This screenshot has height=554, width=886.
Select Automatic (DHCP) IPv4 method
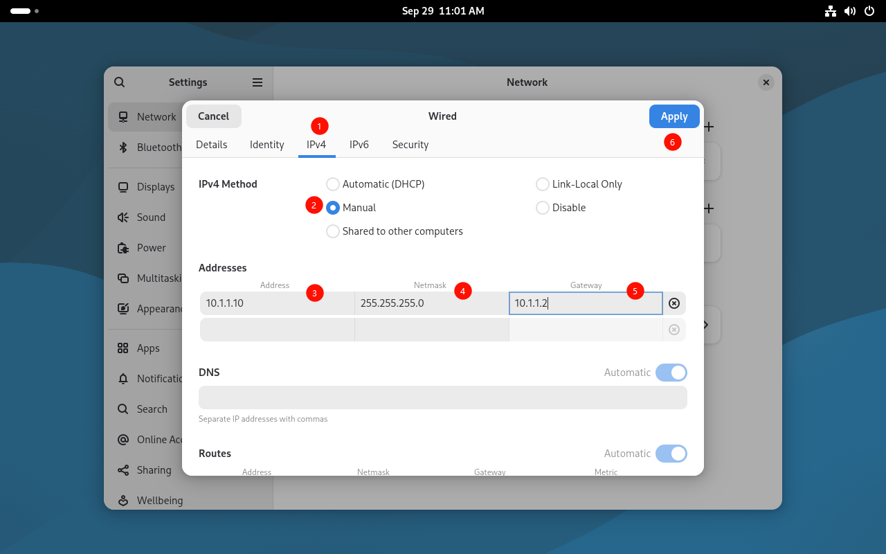[x=333, y=184]
